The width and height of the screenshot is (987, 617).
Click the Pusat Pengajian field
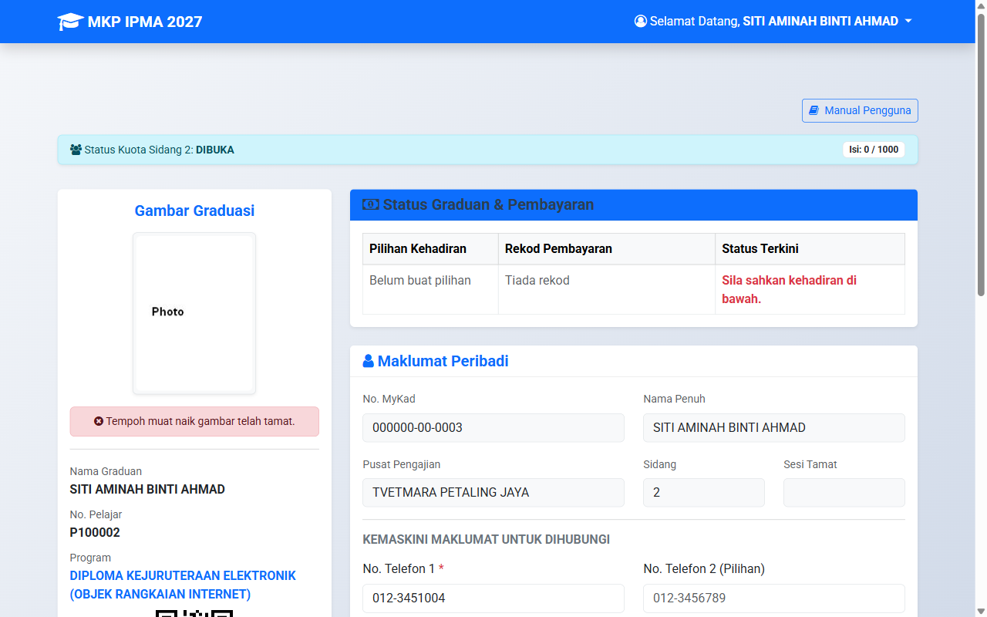pos(493,492)
